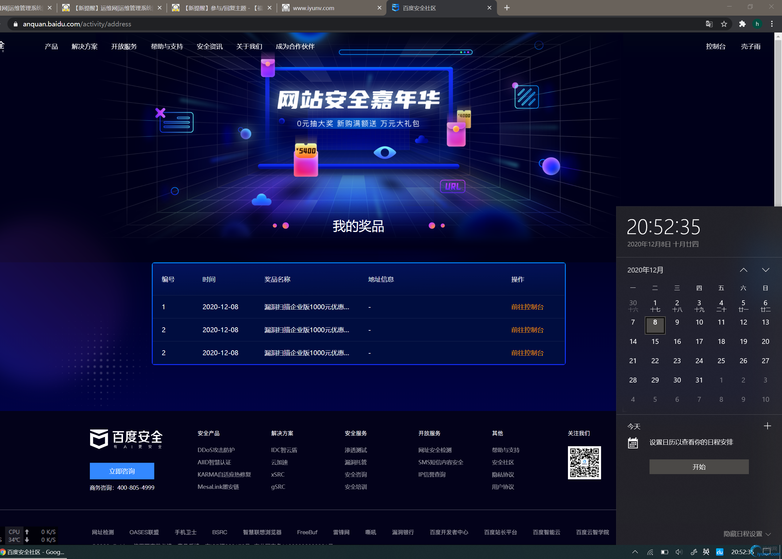Switch input language via the 英 indicator
Viewport: 782px width, 559px height.
point(706,552)
